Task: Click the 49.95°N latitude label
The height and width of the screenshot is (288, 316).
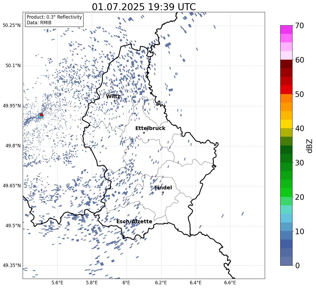Action: (12, 106)
